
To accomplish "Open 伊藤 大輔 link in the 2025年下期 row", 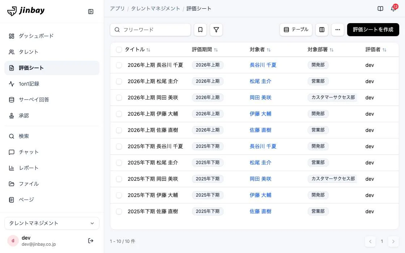I will click(260, 195).
